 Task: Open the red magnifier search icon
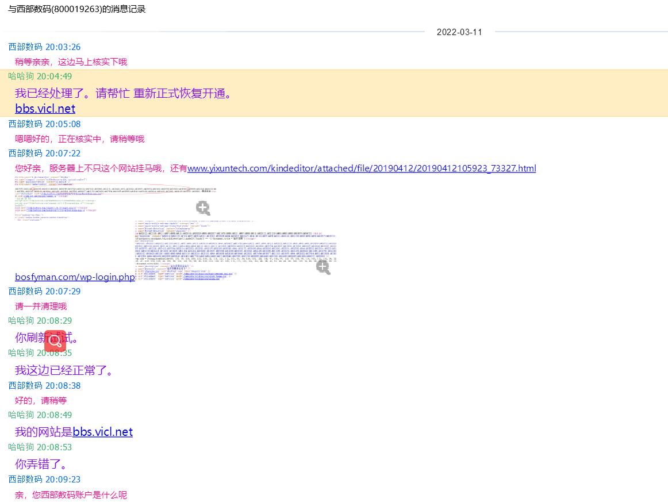coord(55,340)
